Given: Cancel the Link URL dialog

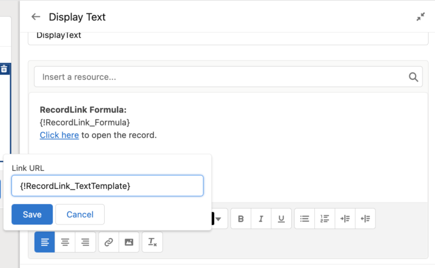Looking at the screenshot, I should pos(80,214).
